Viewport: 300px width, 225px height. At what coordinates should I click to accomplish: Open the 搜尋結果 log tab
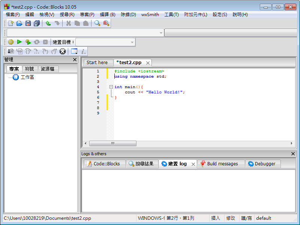click(142, 164)
